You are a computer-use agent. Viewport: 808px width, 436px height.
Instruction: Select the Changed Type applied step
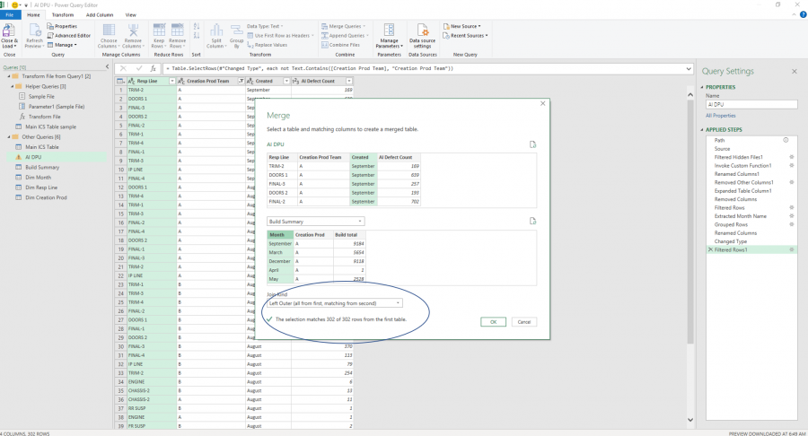pos(730,241)
